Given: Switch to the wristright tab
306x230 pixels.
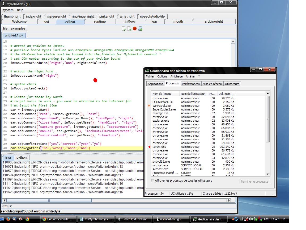Looking at the screenshot, I should click(127, 17).
